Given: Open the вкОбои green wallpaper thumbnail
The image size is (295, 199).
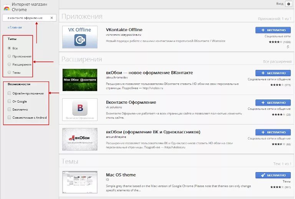Looking at the screenshot, I should [80, 80].
